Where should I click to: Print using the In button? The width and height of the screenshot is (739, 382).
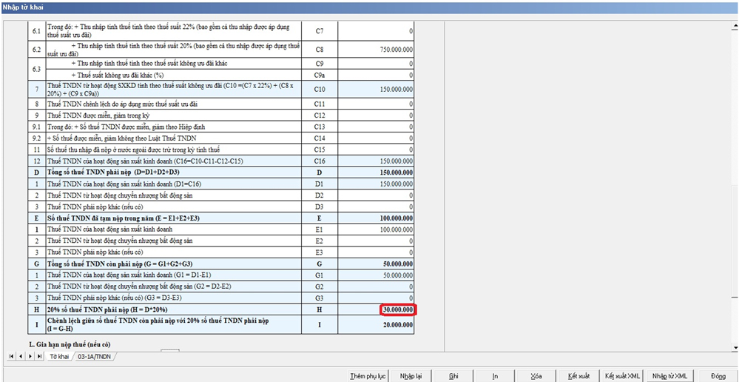tap(495, 376)
